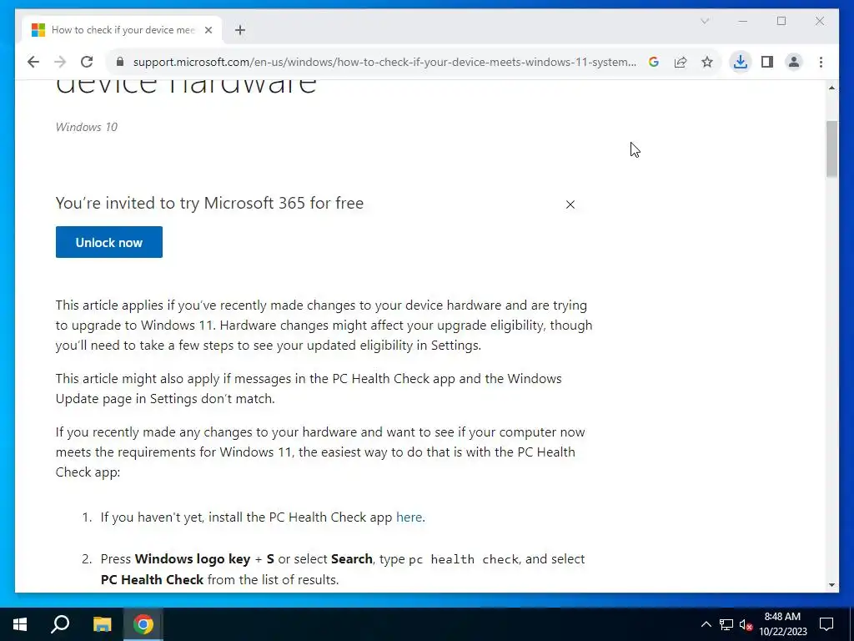This screenshot has width=854, height=641.
Task: Show hidden system tray icons
Action: 706,624
